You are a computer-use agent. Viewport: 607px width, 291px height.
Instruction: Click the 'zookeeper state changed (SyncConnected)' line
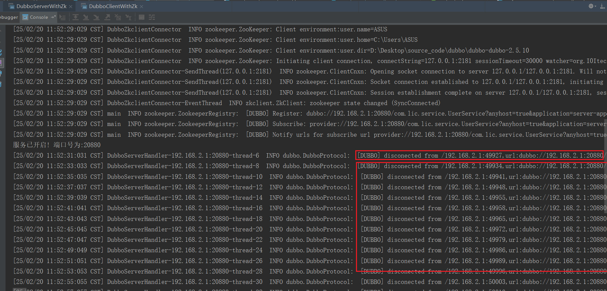coord(227,103)
